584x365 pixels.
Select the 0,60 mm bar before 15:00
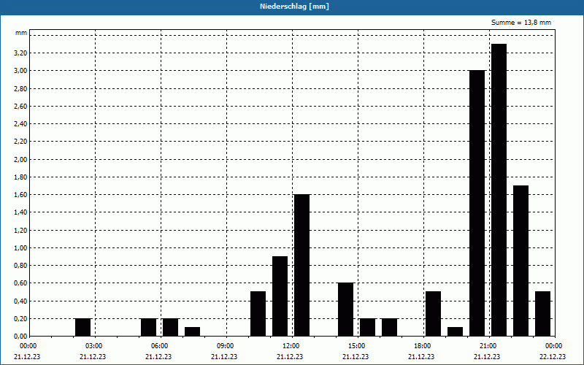click(345, 310)
